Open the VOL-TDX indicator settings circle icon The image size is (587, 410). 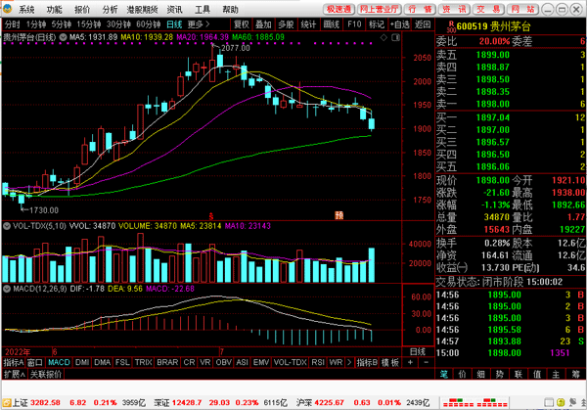7,226
